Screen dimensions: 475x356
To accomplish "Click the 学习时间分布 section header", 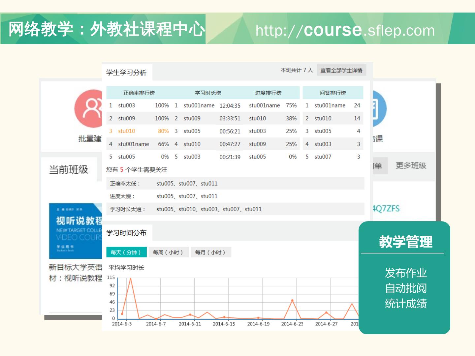I will pos(126,233).
